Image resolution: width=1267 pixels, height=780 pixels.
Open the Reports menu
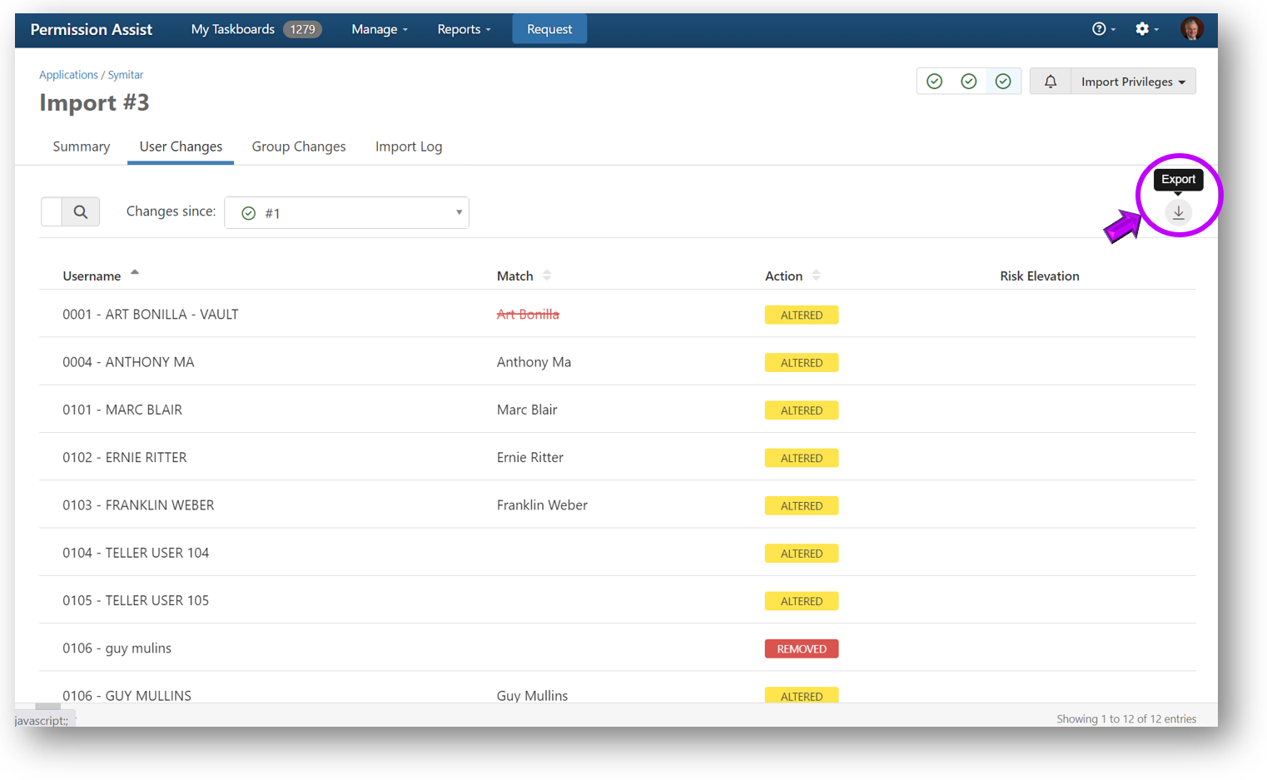463,29
